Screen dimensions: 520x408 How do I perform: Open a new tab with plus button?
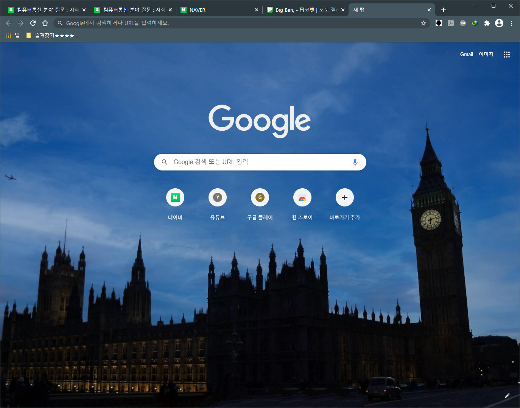click(x=444, y=10)
